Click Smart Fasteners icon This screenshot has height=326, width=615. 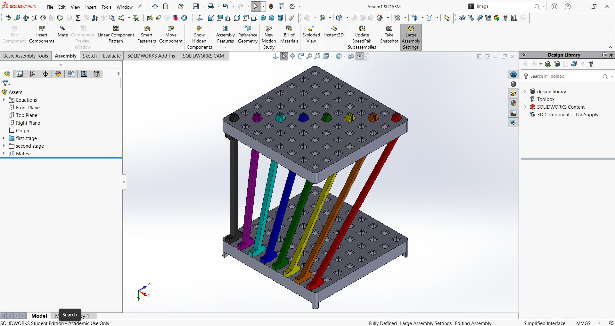tap(146, 29)
